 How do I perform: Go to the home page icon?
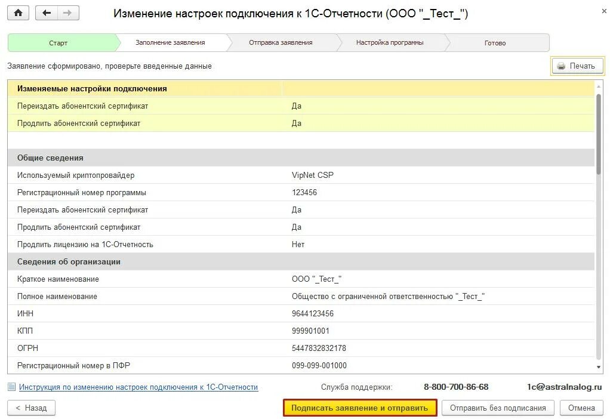[x=18, y=13]
